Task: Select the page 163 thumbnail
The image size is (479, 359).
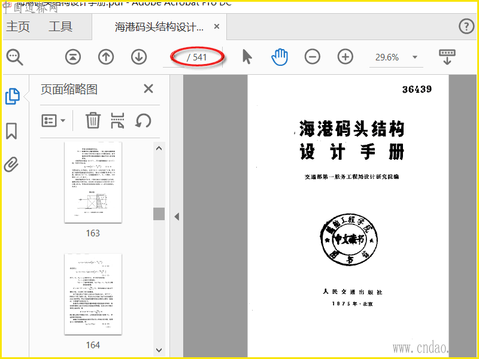Action: 93,182
